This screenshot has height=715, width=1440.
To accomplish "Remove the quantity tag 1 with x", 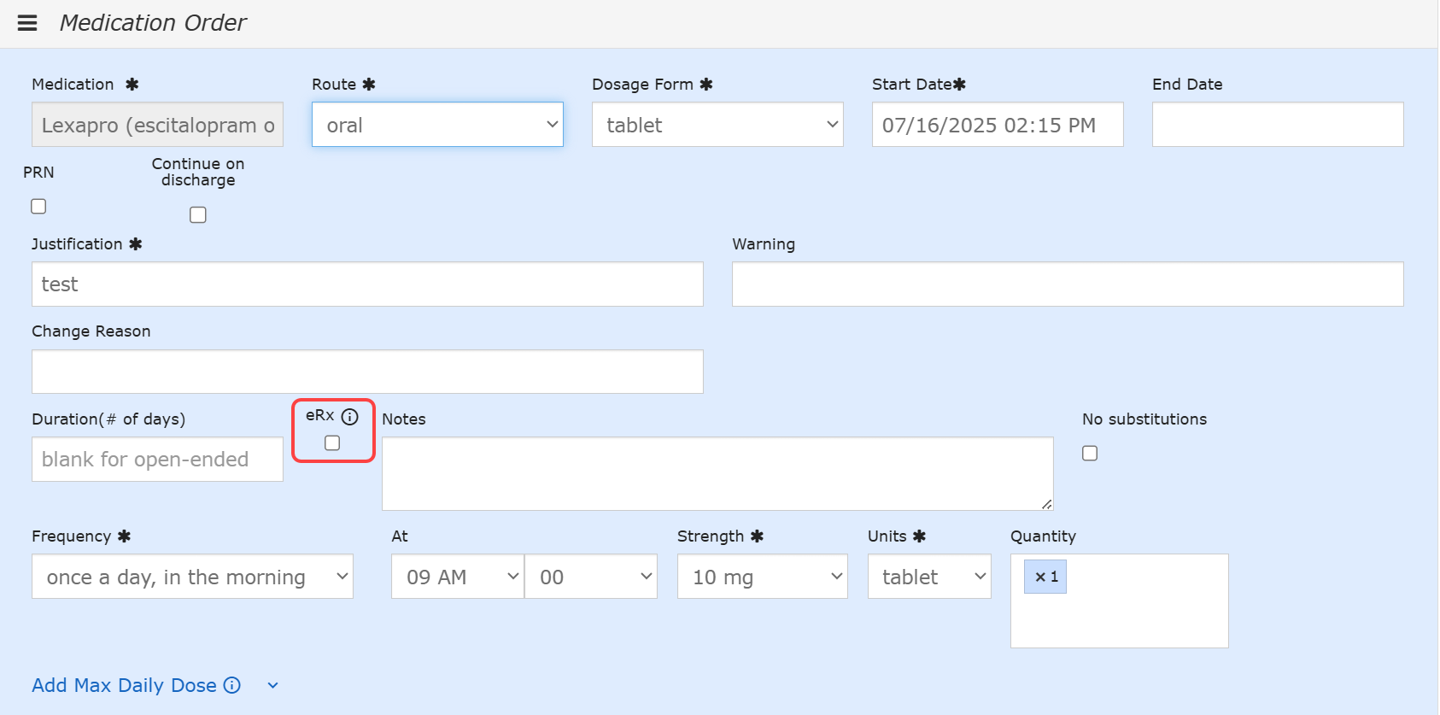I will [x=1039, y=577].
